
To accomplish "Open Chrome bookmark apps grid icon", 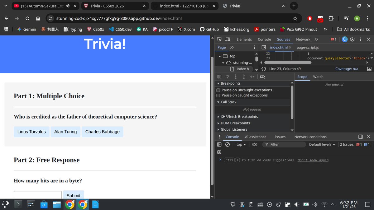I will coord(6,29).
